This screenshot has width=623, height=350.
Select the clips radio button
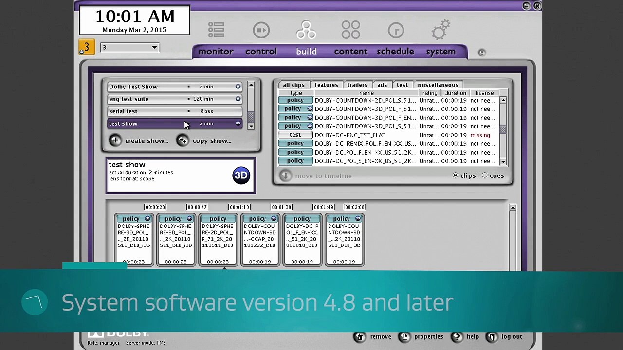pos(456,175)
